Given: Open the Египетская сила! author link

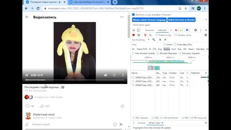Looking at the screenshot, I should coord(44,114).
